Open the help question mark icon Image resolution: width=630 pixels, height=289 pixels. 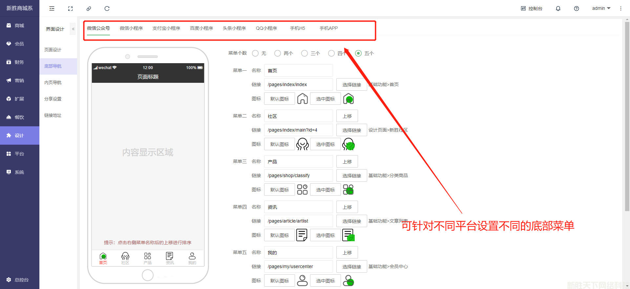(x=576, y=9)
